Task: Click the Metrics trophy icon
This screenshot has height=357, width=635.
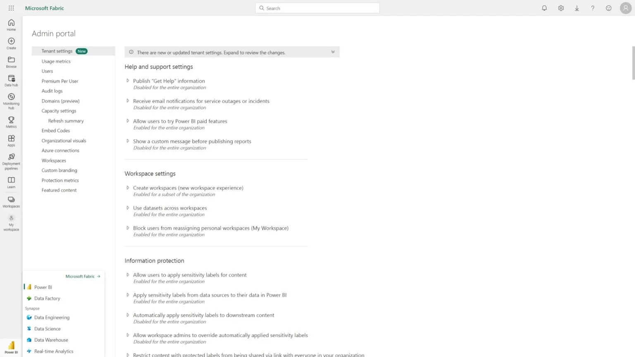Action: (x=11, y=122)
